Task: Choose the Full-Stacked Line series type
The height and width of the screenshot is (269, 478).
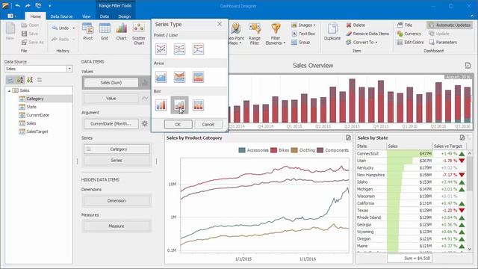Action: (x=198, y=49)
